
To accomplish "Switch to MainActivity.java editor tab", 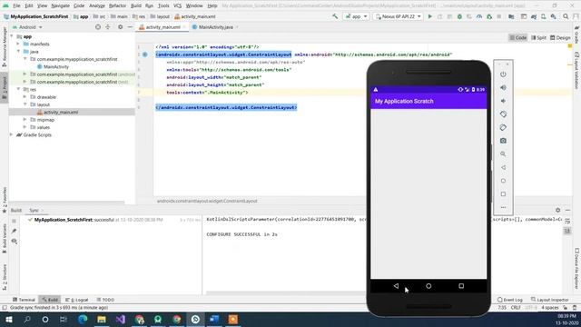I will tap(215, 27).
